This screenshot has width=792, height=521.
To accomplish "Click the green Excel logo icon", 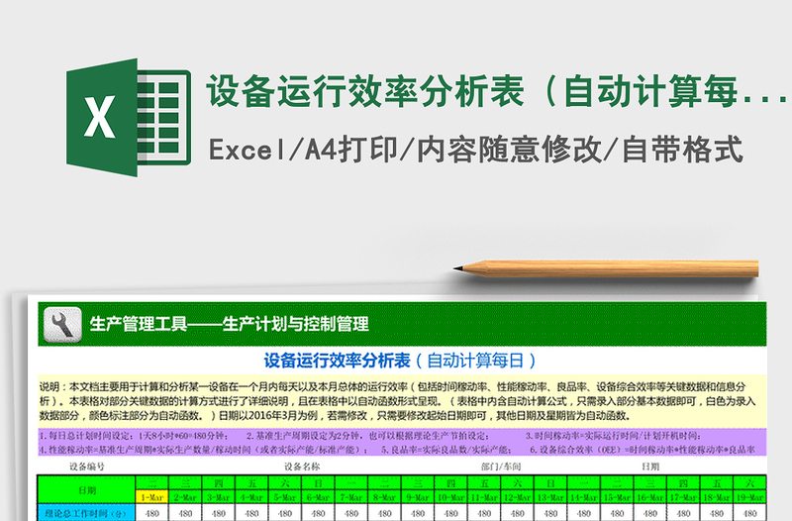I will 129,117.
